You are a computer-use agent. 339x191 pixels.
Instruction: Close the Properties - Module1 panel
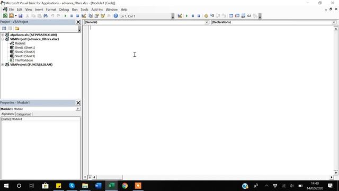click(x=78, y=102)
